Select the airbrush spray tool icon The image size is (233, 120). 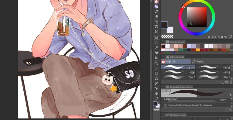(x=156, y=22)
